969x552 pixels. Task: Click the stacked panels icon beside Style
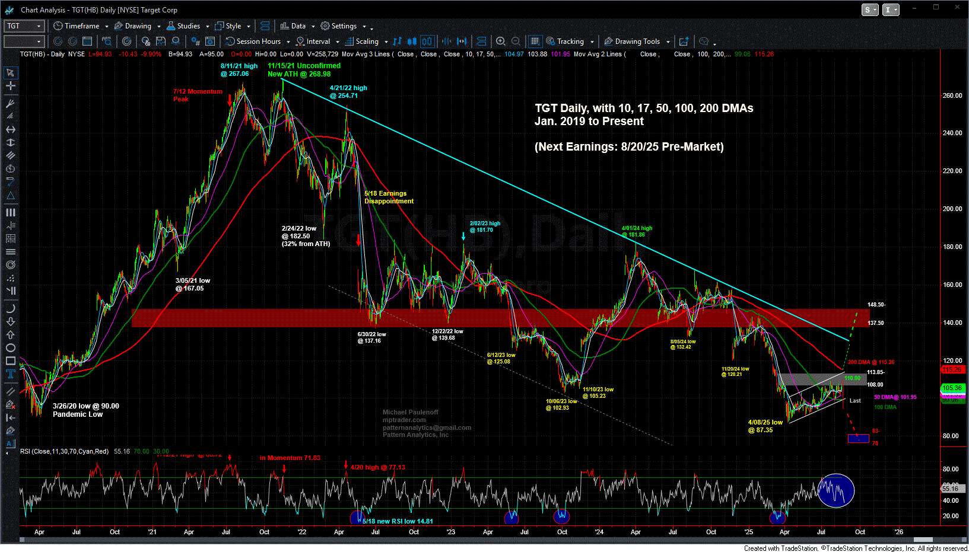265,26
